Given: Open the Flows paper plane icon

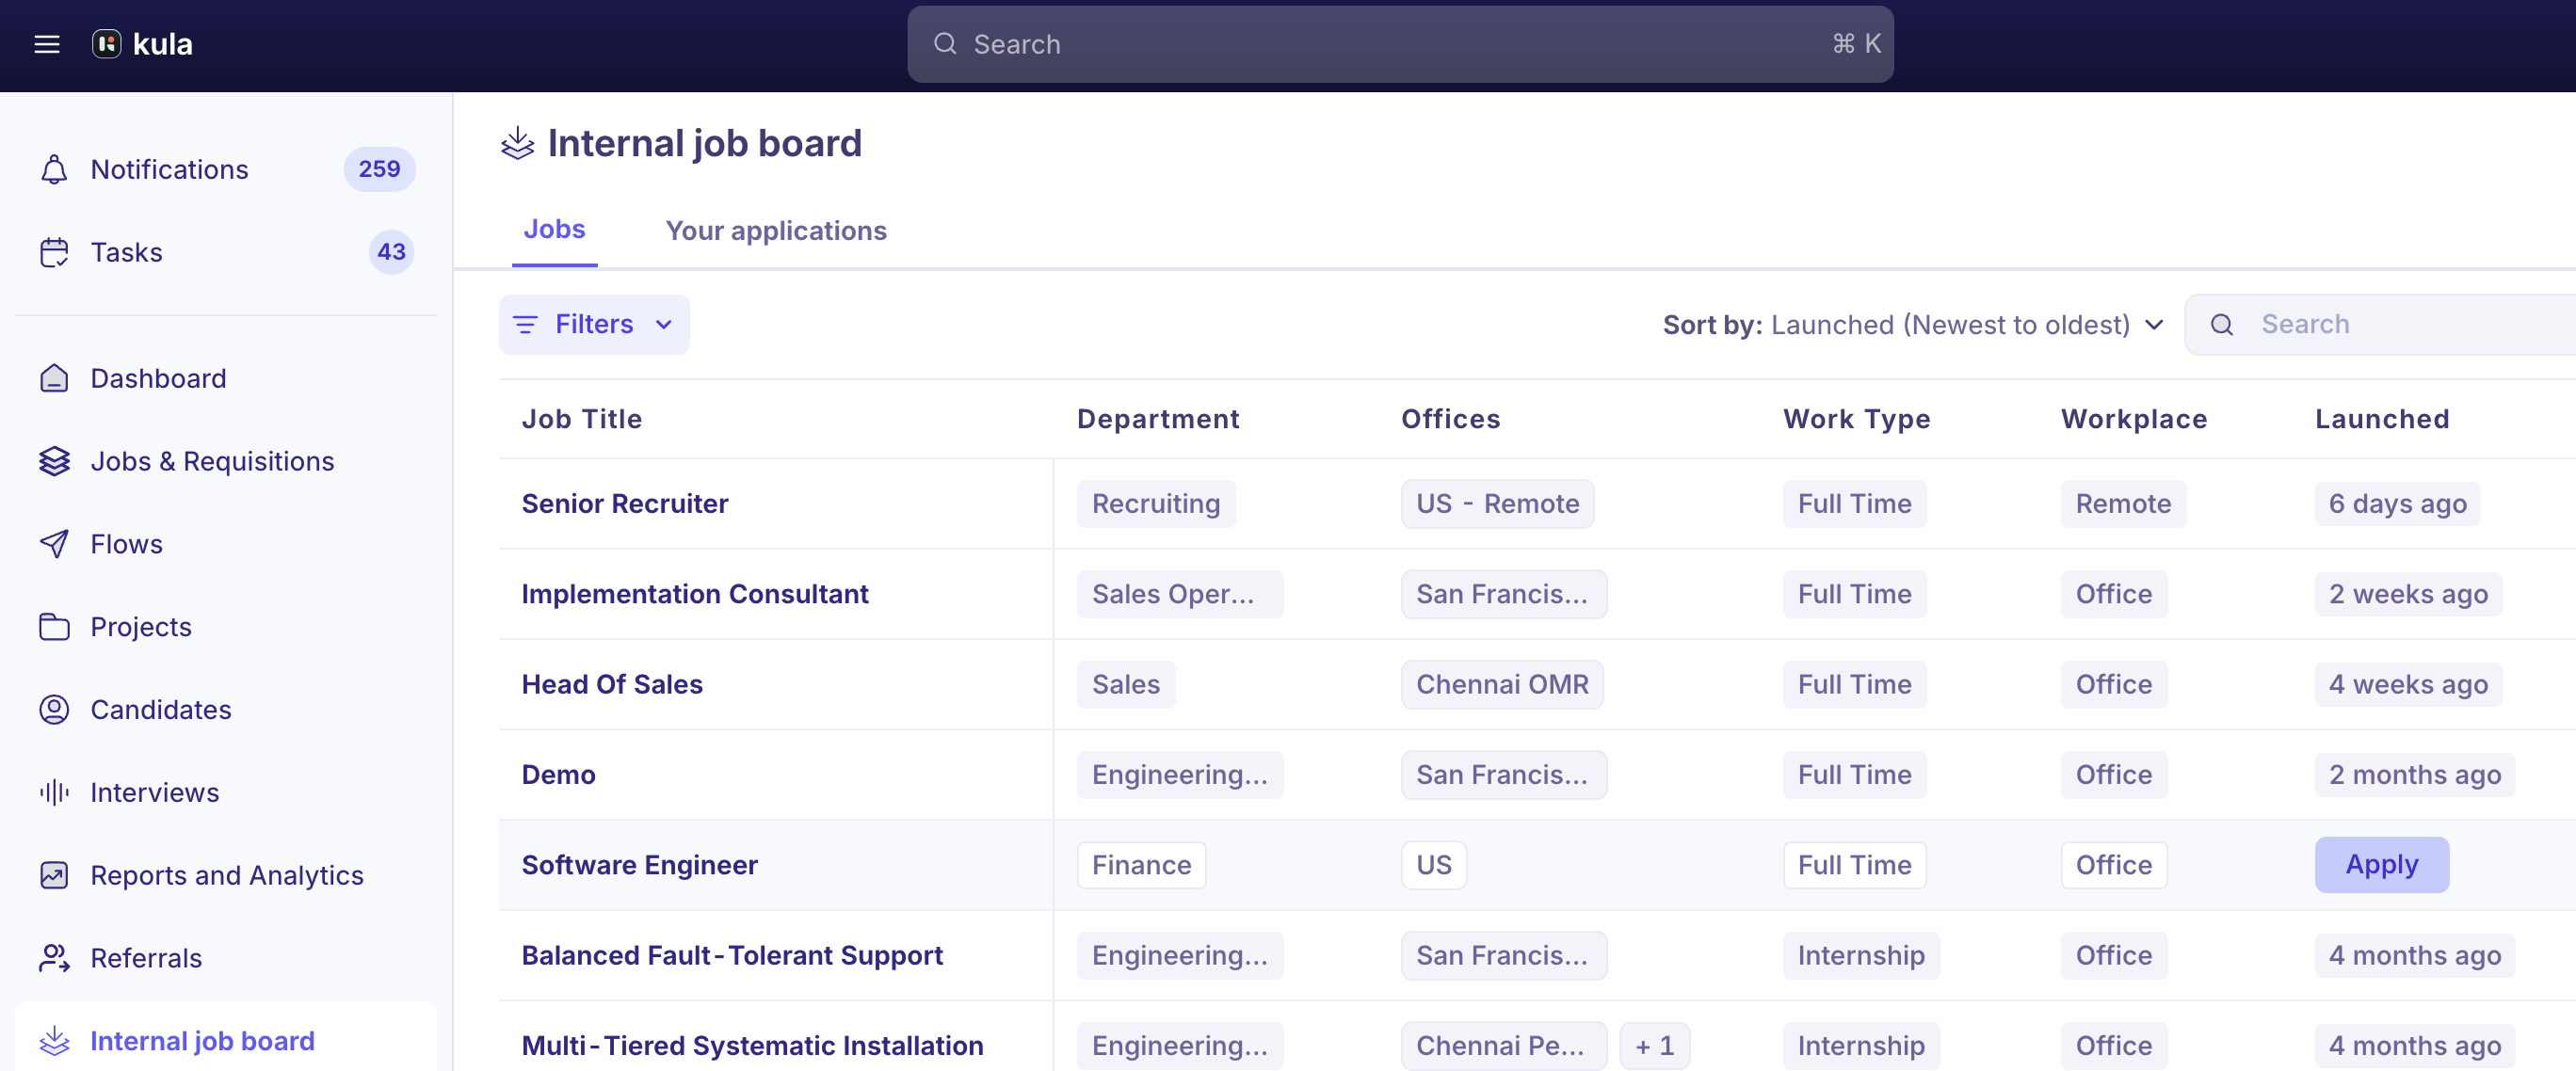Looking at the screenshot, I should click(x=54, y=544).
